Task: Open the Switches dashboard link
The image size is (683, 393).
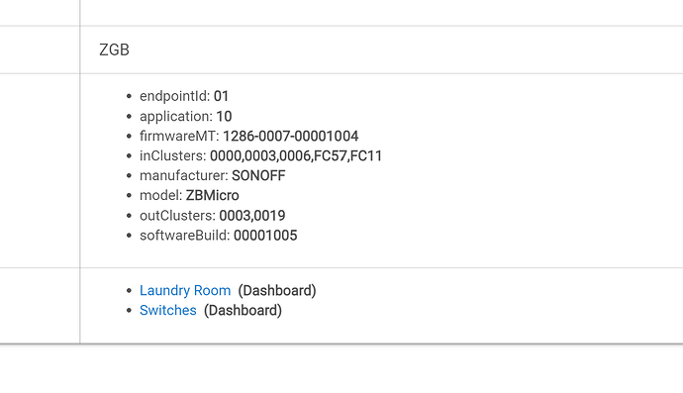Action: tap(168, 310)
